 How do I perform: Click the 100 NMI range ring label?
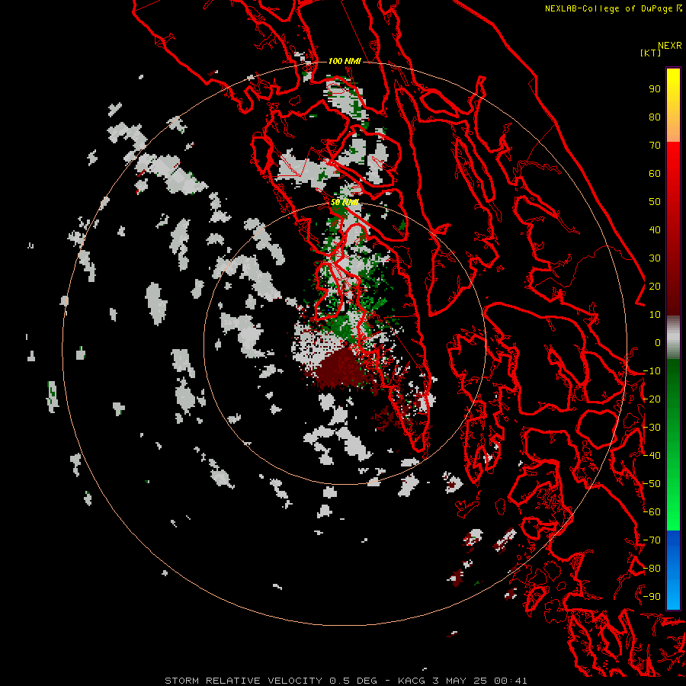tap(345, 61)
